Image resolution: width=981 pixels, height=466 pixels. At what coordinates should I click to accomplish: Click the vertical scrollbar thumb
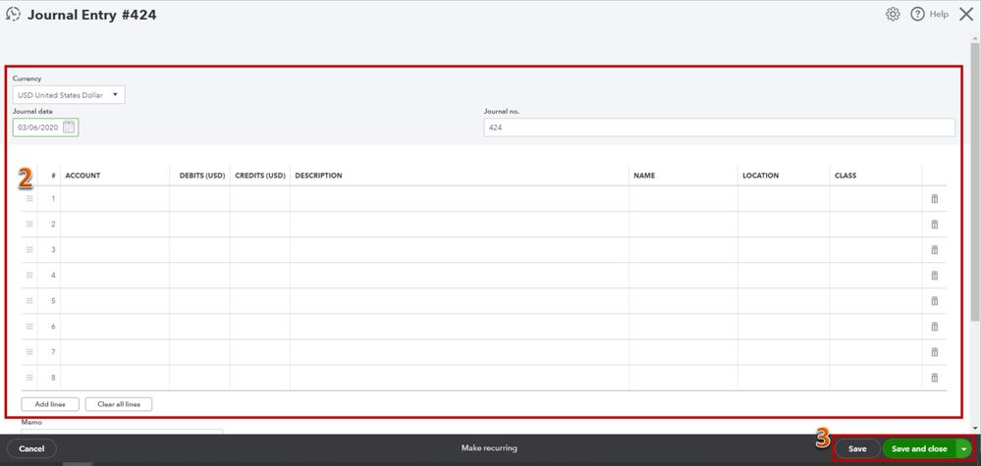pyautogui.click(x=975, y=181)
